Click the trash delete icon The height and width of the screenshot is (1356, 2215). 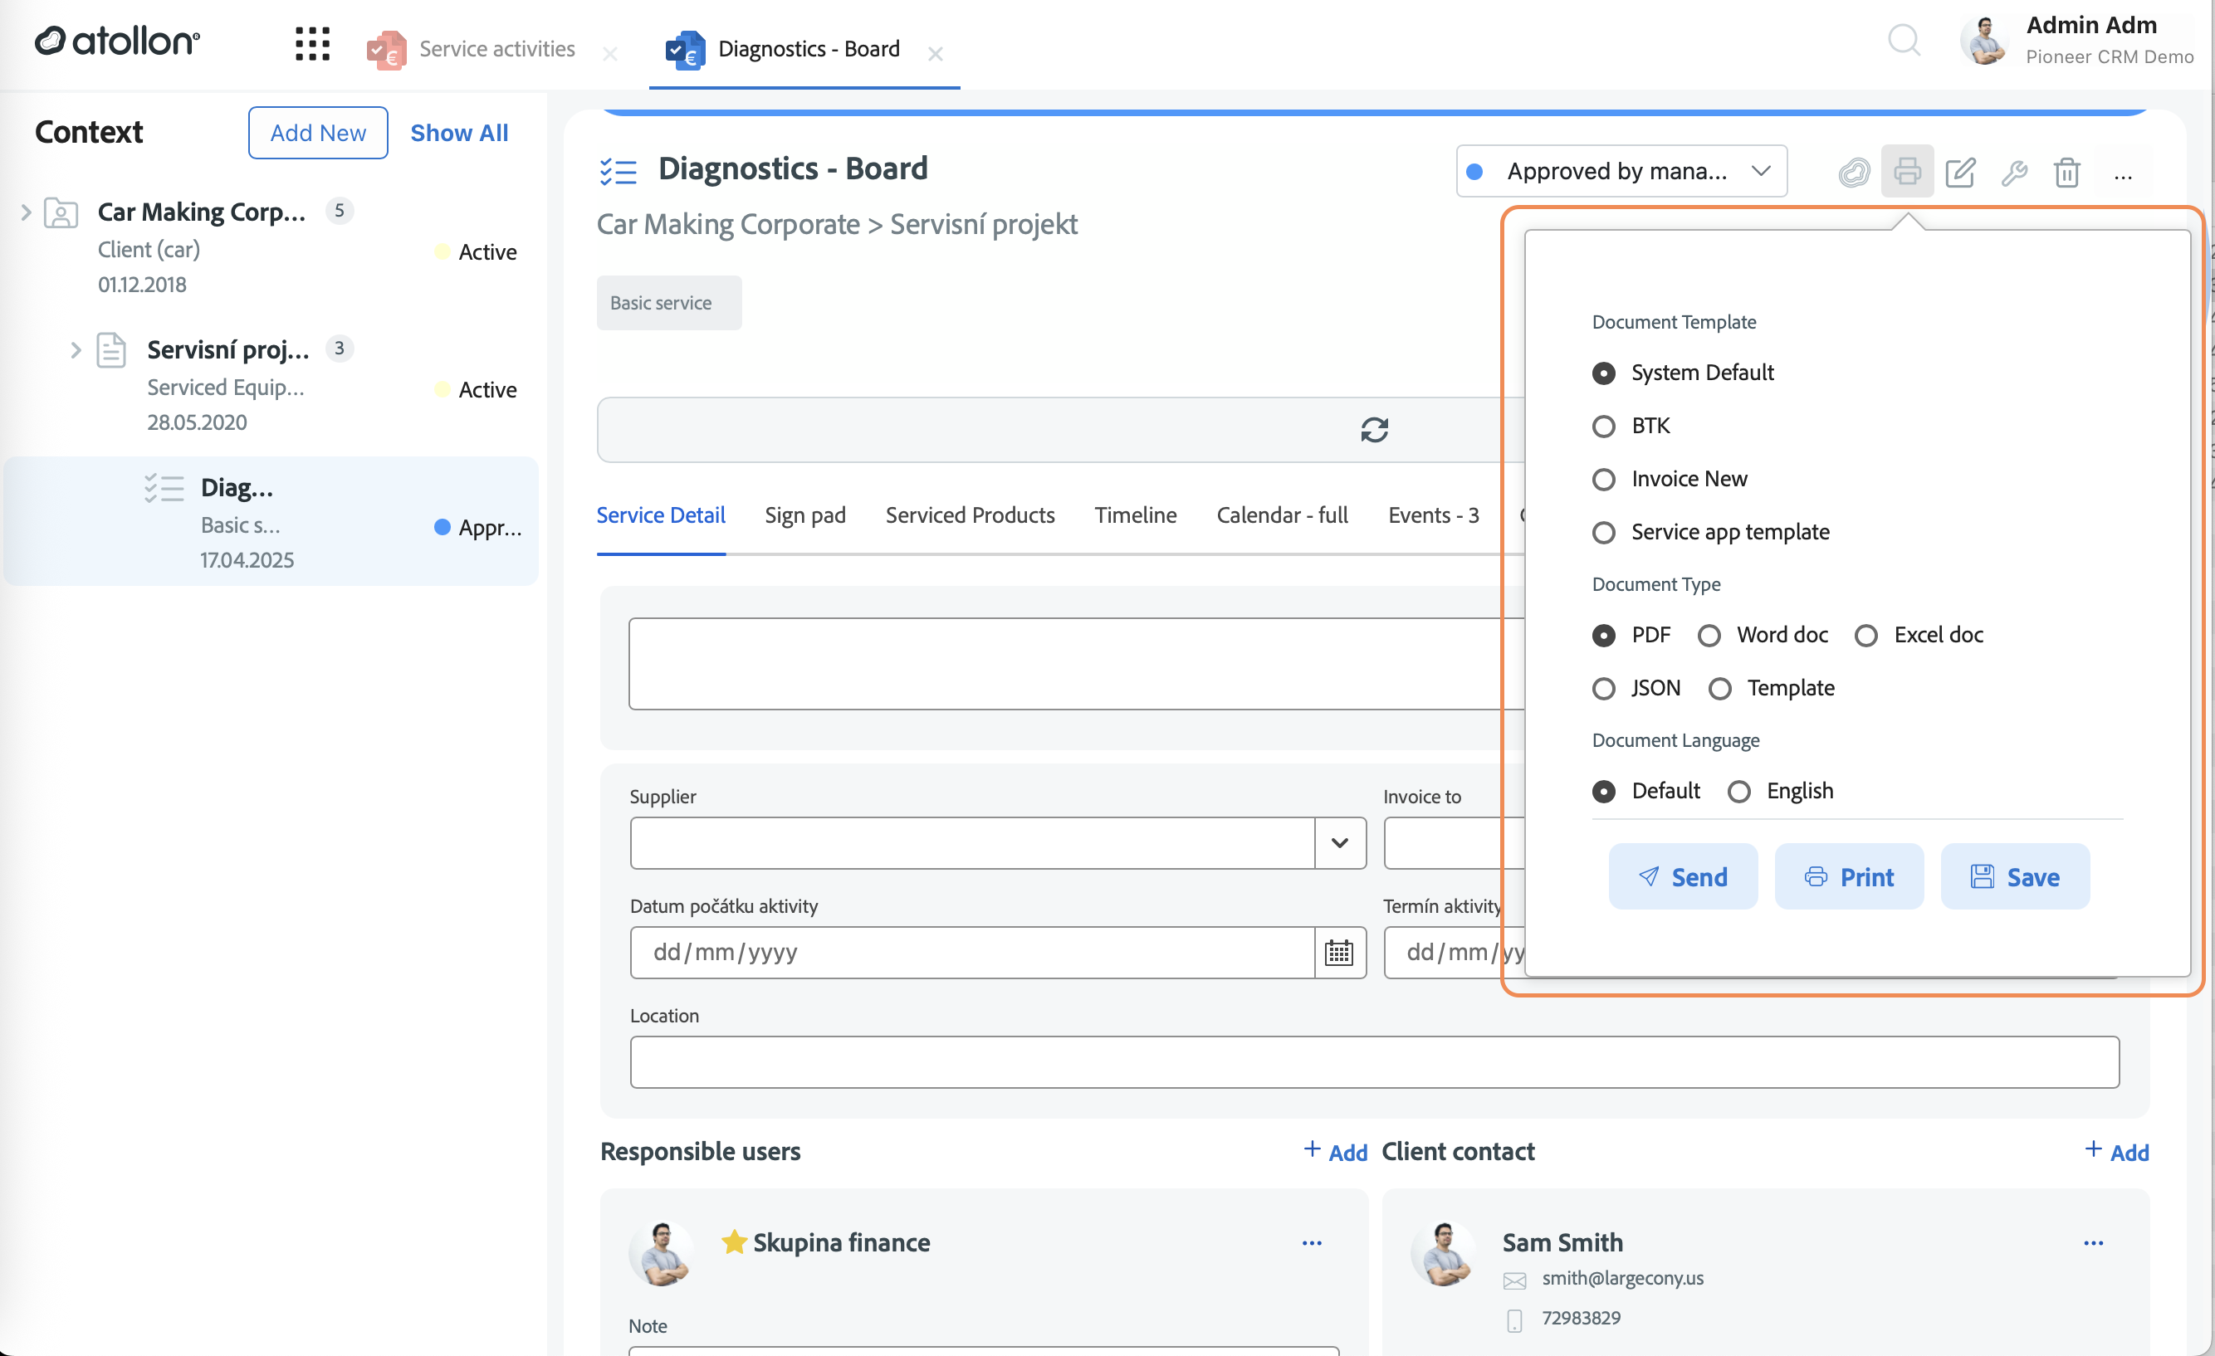(x=2066, y=171)
